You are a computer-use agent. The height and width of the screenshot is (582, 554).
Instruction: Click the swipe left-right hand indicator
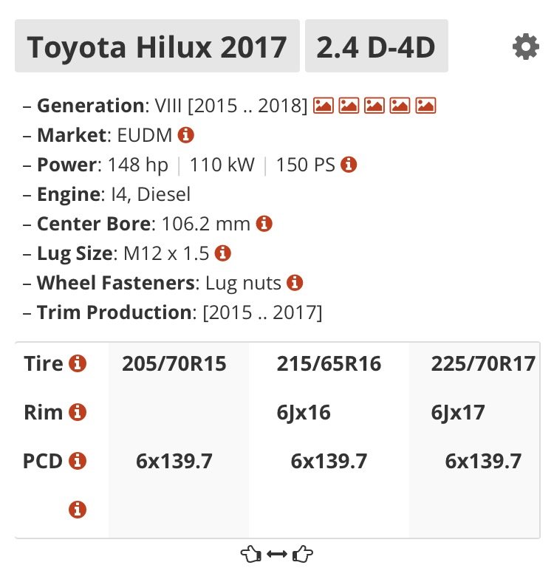pyautogui.click(x=277, y=554)
